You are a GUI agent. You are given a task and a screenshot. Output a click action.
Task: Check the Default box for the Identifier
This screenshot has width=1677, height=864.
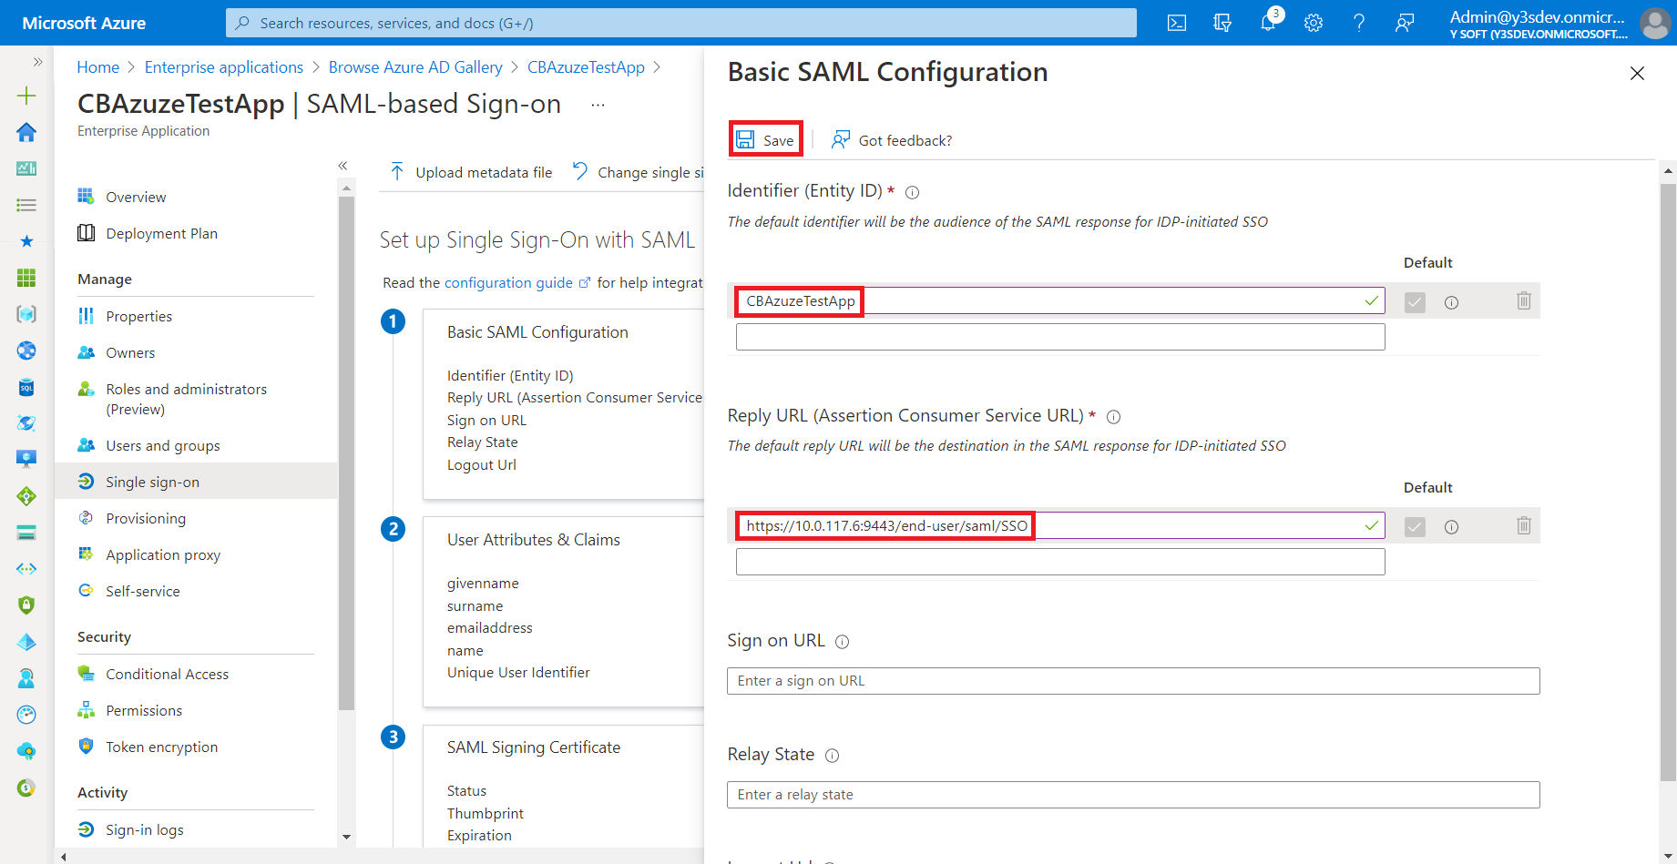[x=1414, y=300]
